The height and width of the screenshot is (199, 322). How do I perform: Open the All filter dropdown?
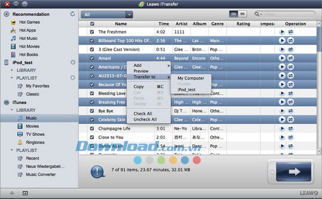pyautogui.click(x=107, y=14)
